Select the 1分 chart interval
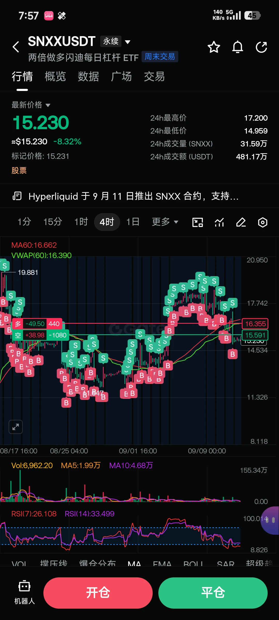279x620 pixels. coord(24,222)
